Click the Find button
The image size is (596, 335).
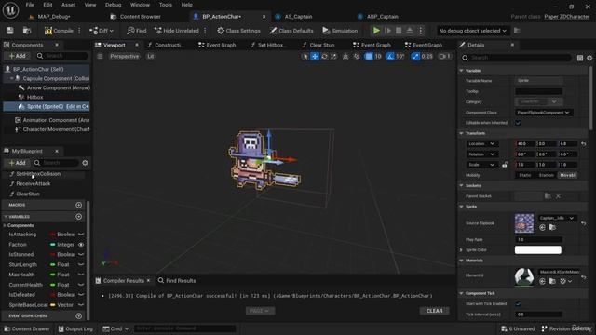tap(137, 31)
